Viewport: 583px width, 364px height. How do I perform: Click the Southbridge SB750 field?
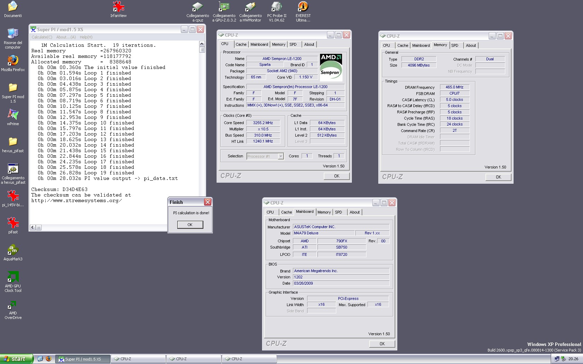[341, 247]
